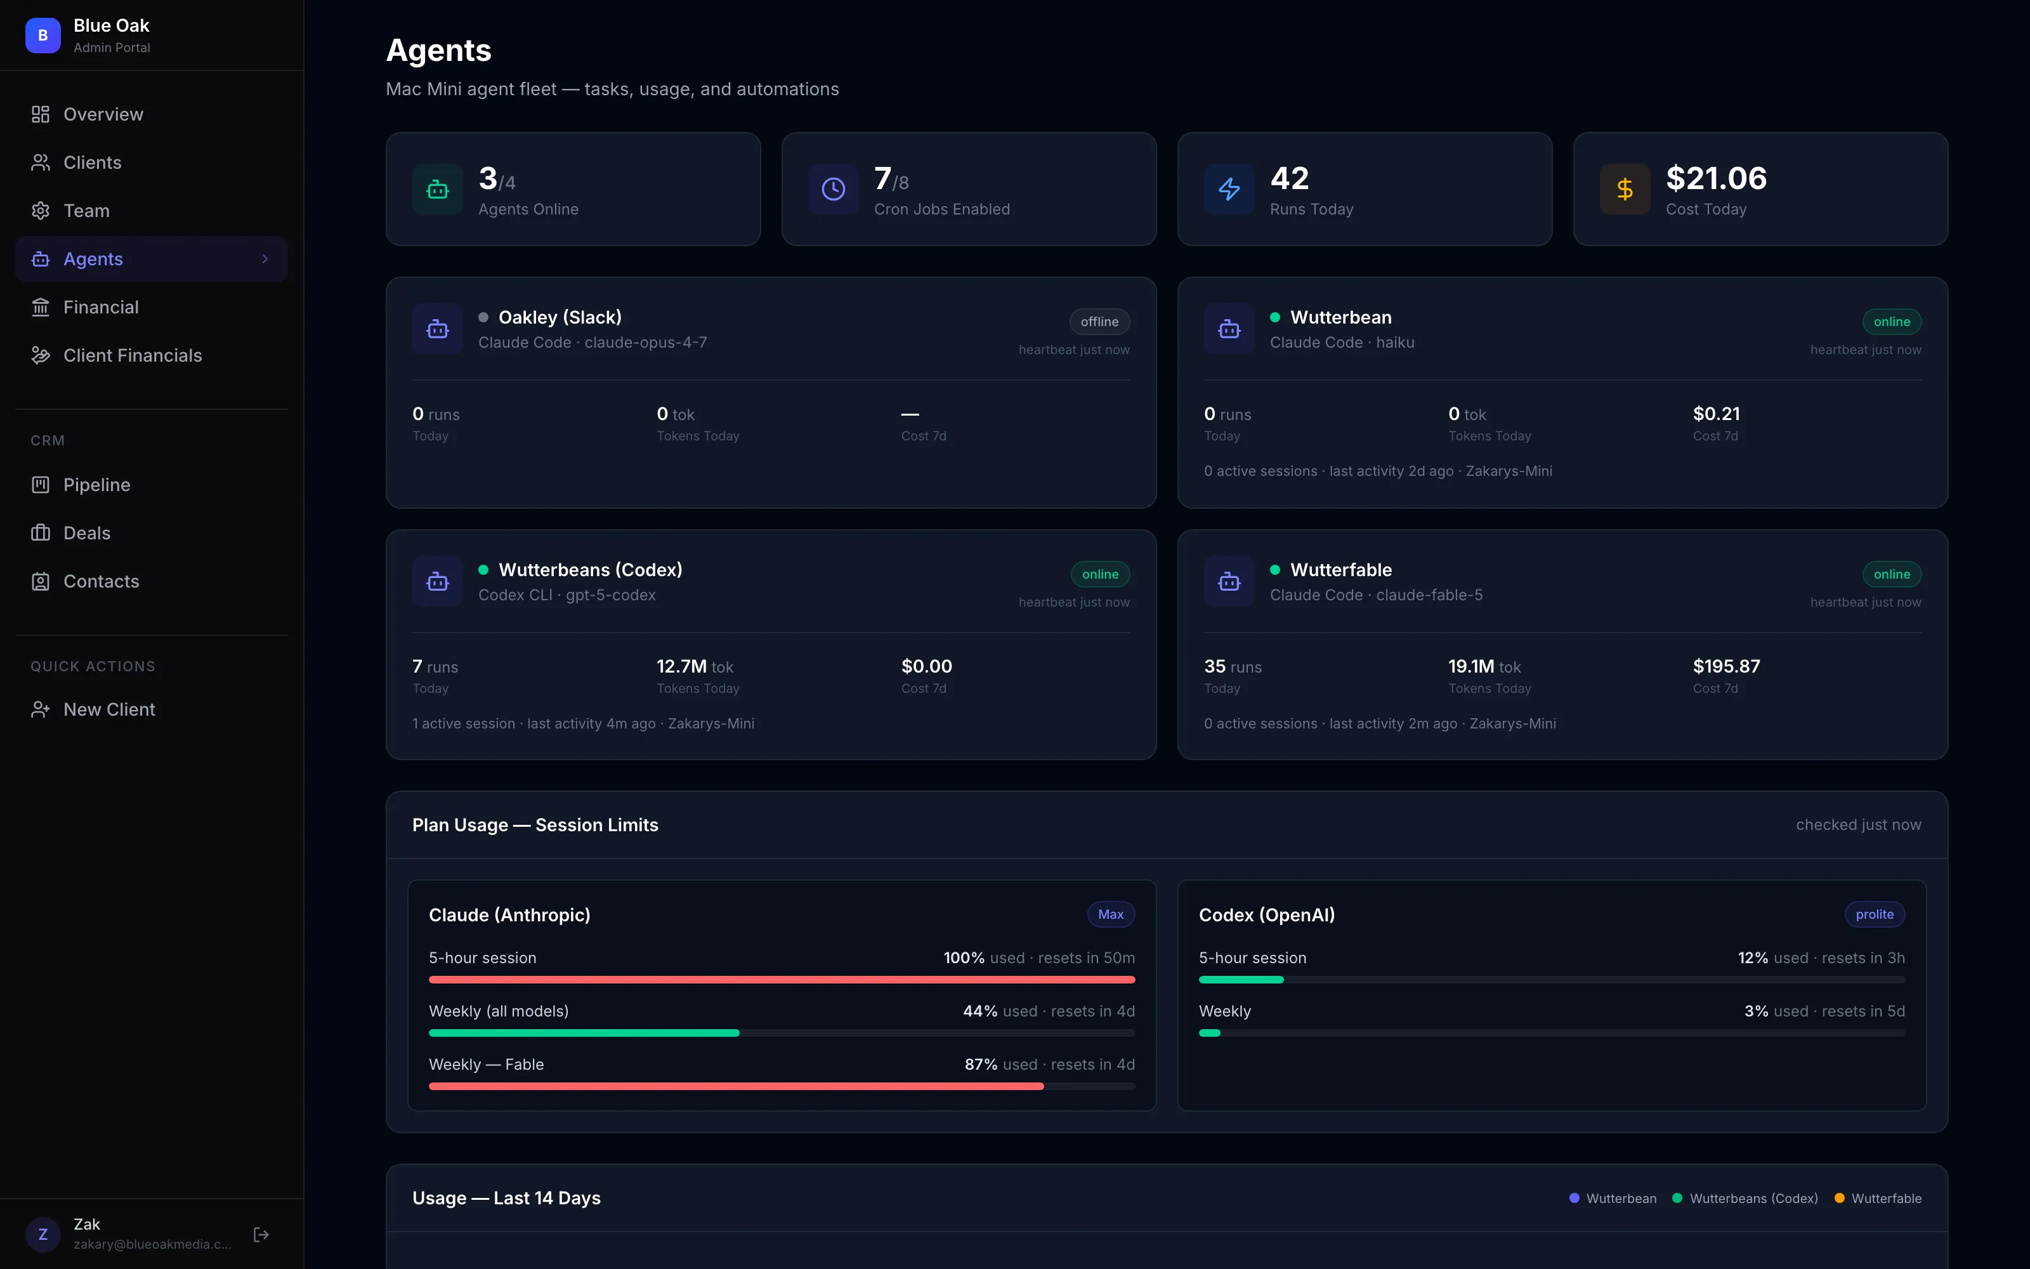Image resolution: width=2030 pixels, height=1269 pixels.
Task: Click the '1 active session' status line
Action: point(583,723)
